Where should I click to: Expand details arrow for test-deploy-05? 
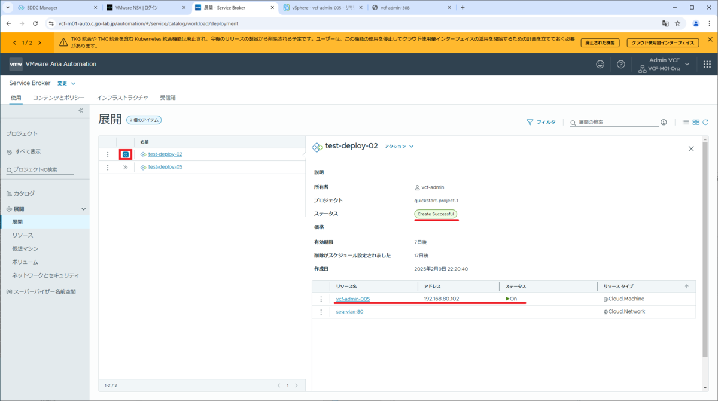[x=126, y=168]
